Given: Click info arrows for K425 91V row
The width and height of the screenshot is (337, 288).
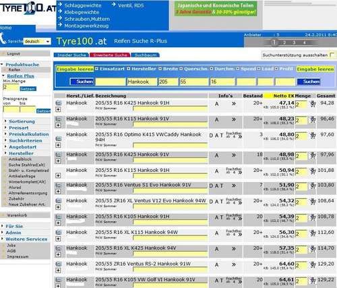Looking at the screenshot, I should click(x=234, y=155).
